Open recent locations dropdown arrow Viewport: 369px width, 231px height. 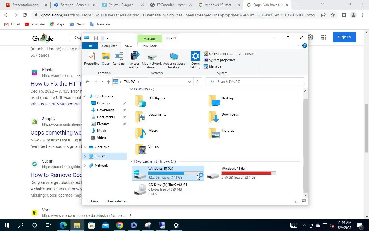pyautogui.click(x=103, y=82)
